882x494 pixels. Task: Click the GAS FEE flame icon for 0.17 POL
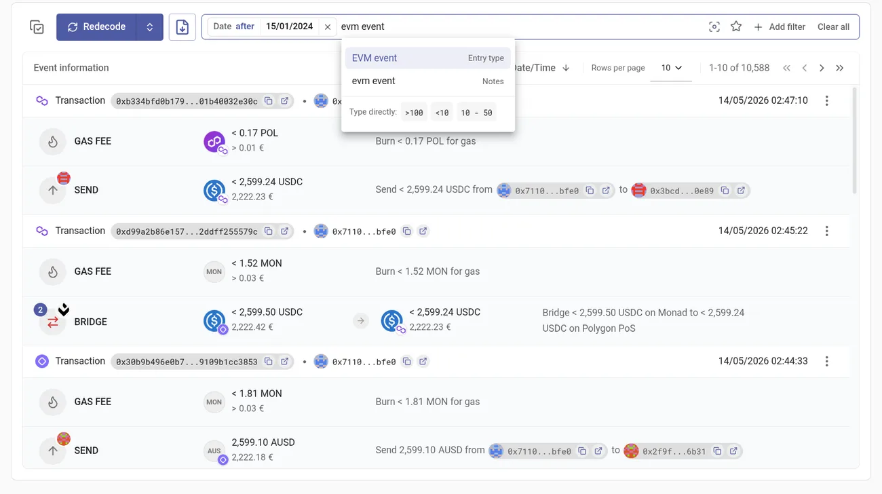tap(53, 141)
